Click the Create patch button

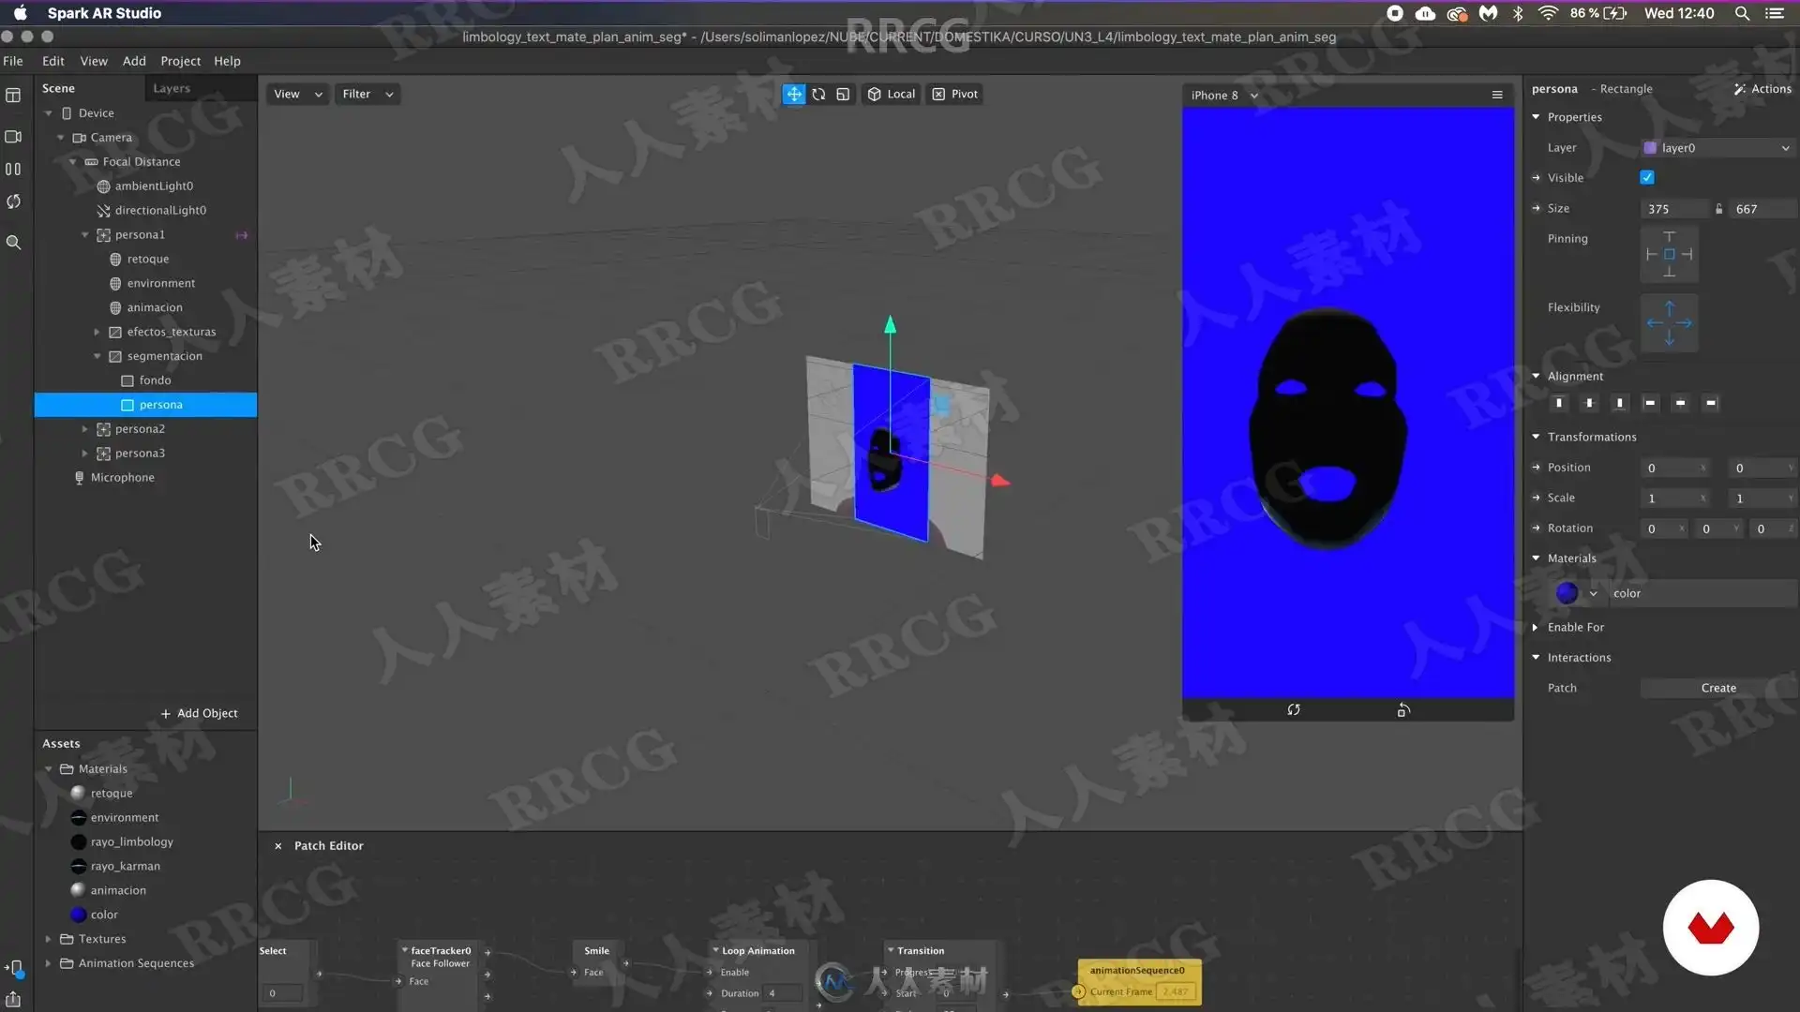tap(1717, 688)
